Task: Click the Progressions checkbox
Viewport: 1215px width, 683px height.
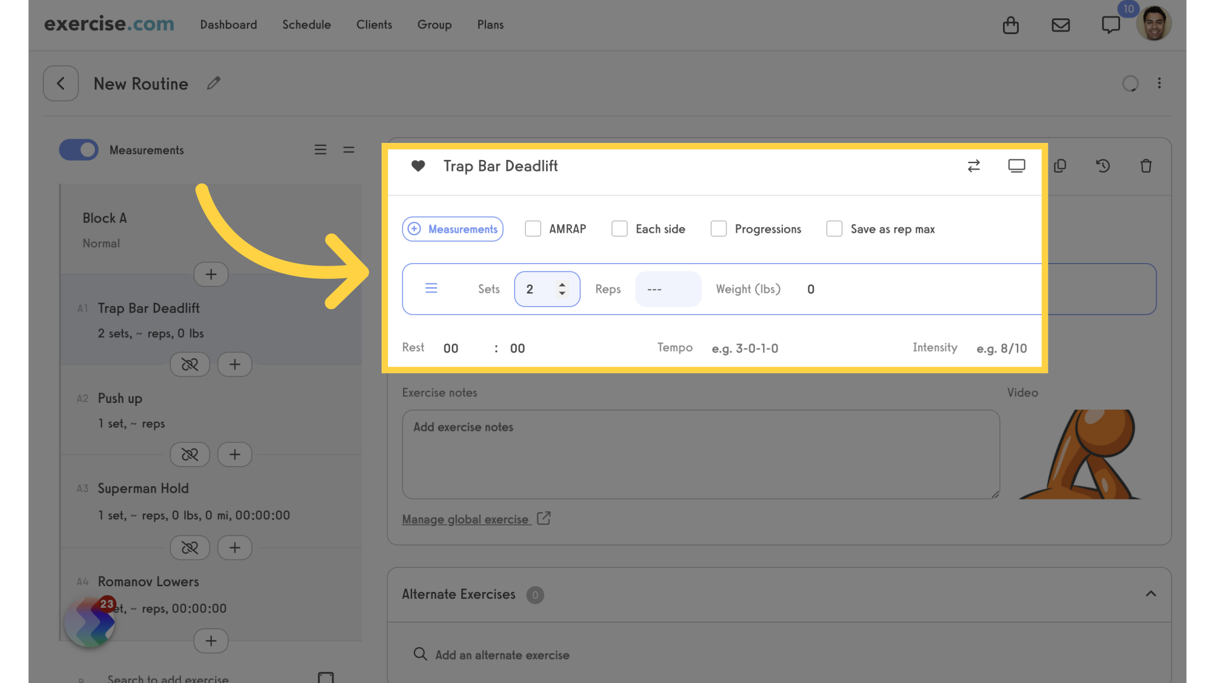Action: coord(718,228)
